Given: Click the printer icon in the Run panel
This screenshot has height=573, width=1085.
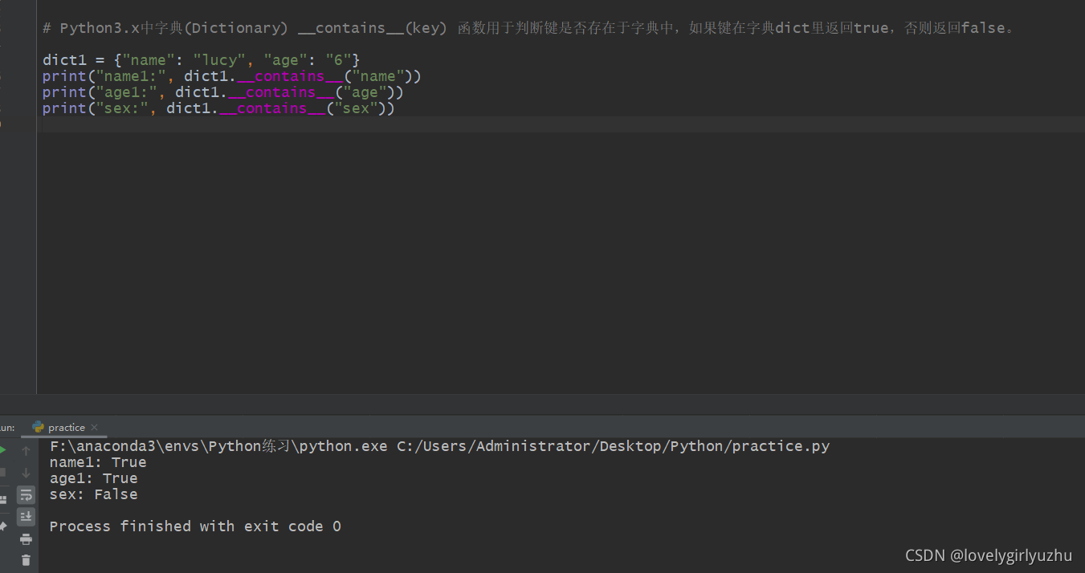Looking at the screenshot, I should click(26, 538).
